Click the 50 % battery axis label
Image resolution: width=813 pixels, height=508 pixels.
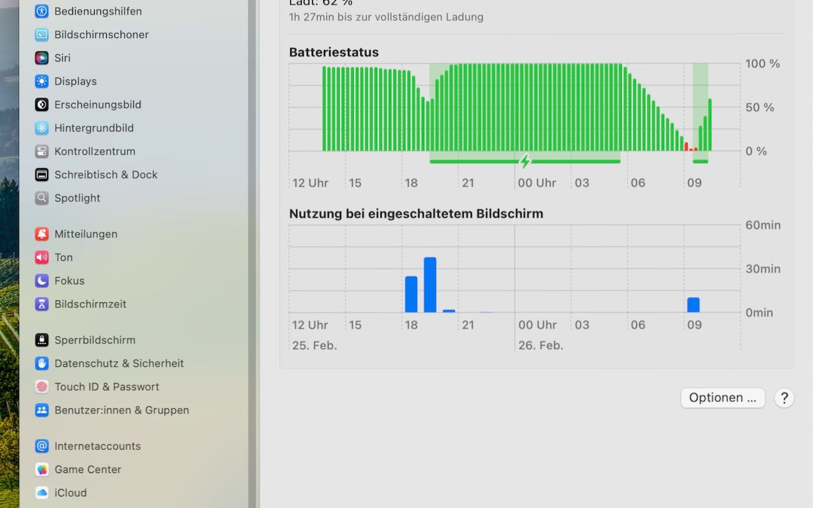coord(760,107)
